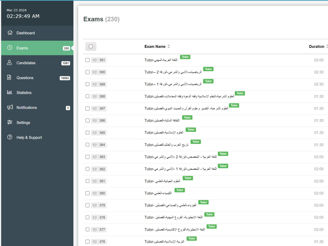Viewport: 328px width, 246px height.
Task: Click the candidates group icon for exam 383
Action: pyautogui.click(x=94, y=157)
